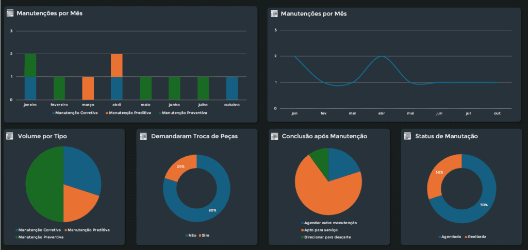The image size is (528, 250).
Task: Click the mar label on line chart
Action: (x=353, y=113)
